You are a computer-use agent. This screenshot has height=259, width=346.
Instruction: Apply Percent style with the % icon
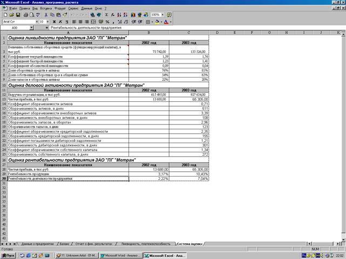coord(107,22)
